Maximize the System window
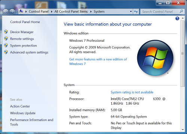This screenshot has width=187, height=134. (x=168, y=3)
